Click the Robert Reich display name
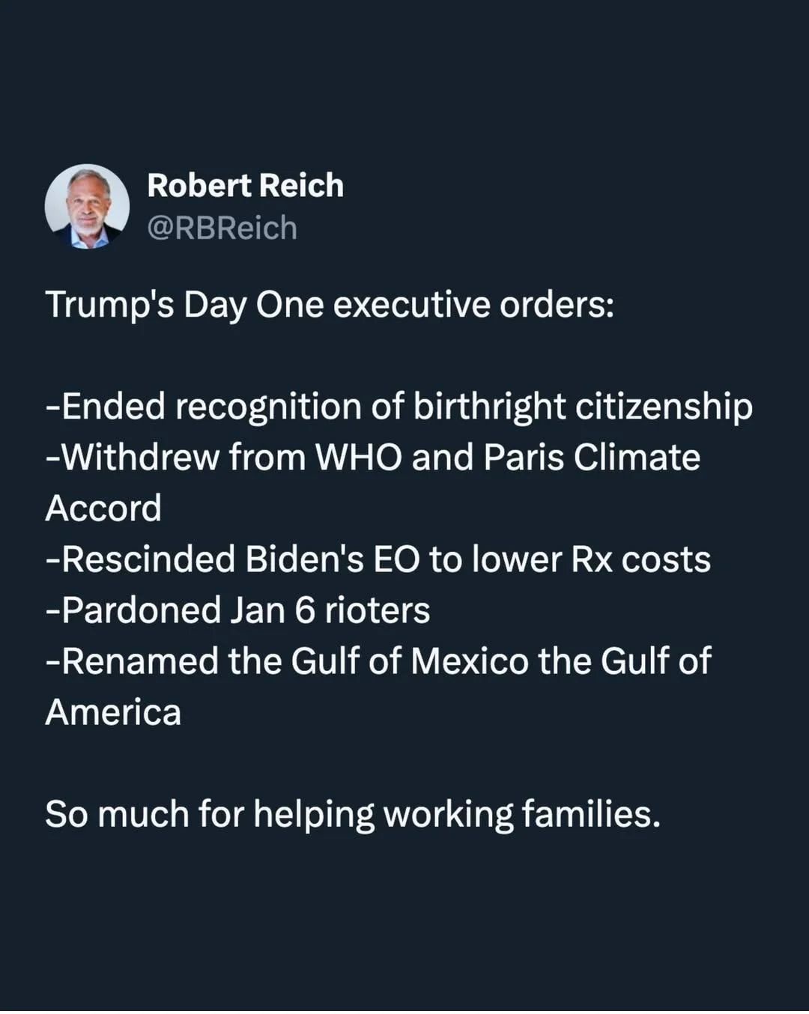The width and height of the screenshot is (809, 1014). click(x=245, y=186)
